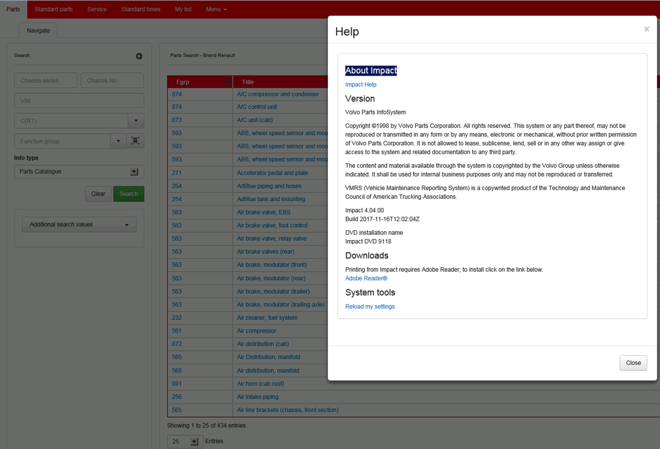Open Air brake valve, foot control entry
Viewport: 660px width, 449px height.
[272, 225]
